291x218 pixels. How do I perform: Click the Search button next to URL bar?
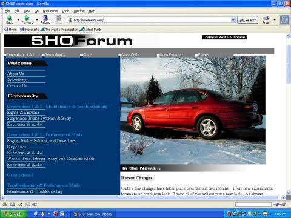click(x=247, y=20)
